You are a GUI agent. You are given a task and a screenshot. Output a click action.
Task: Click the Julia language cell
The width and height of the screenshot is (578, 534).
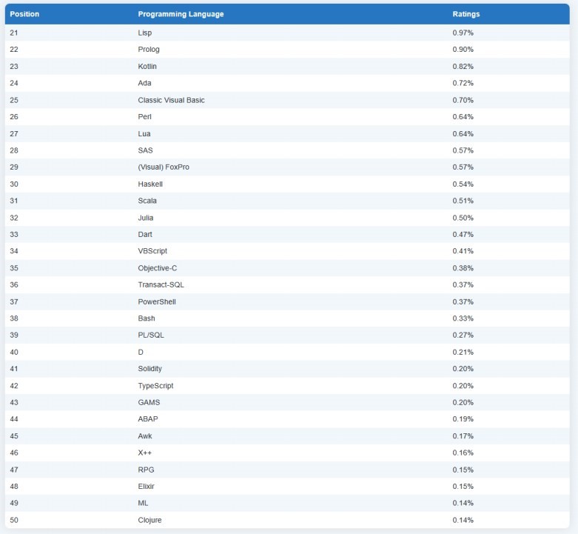click(x=147, y=218)
